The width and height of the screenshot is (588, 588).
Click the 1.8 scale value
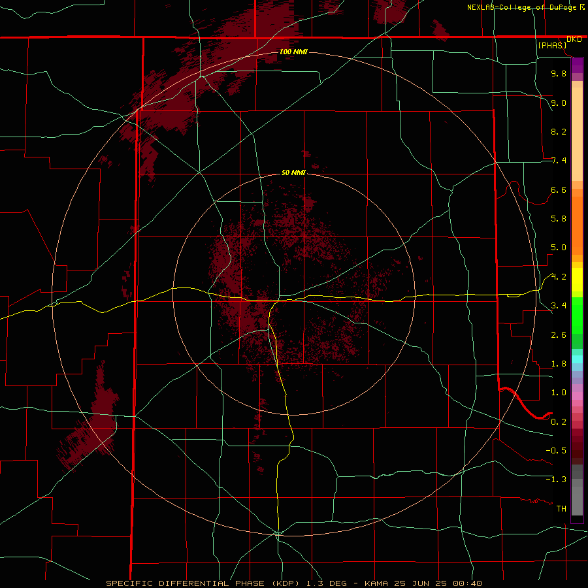[x=559, y=364]
